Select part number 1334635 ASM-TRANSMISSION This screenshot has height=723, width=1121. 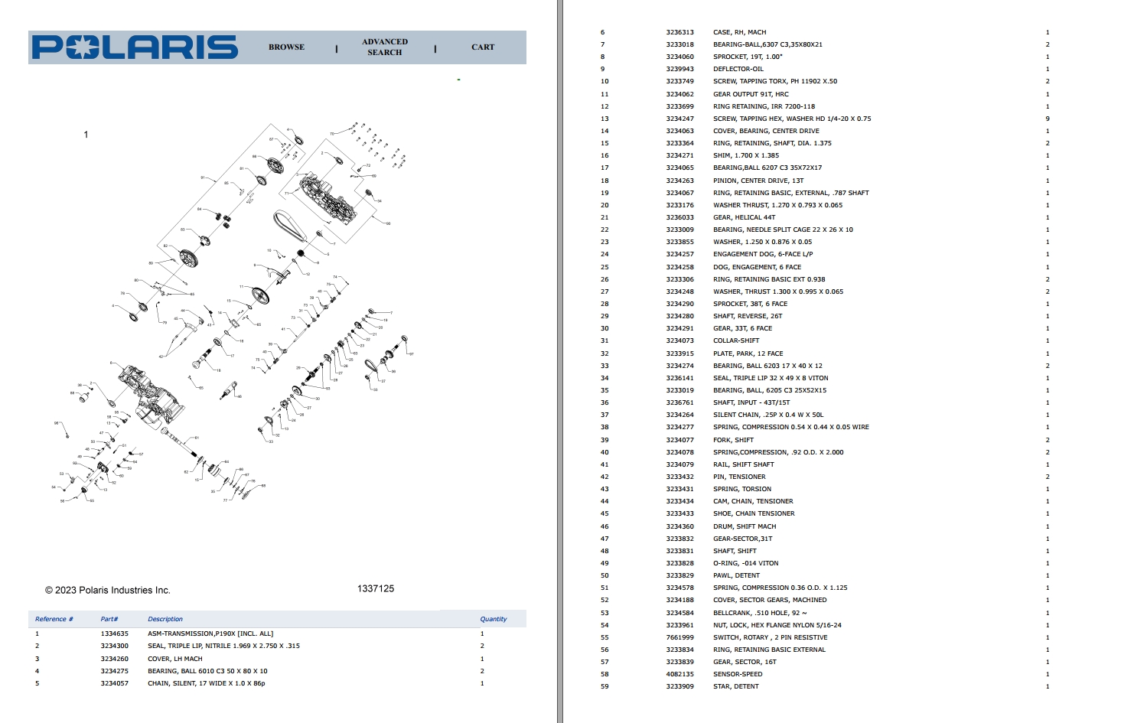pos(114,633)
